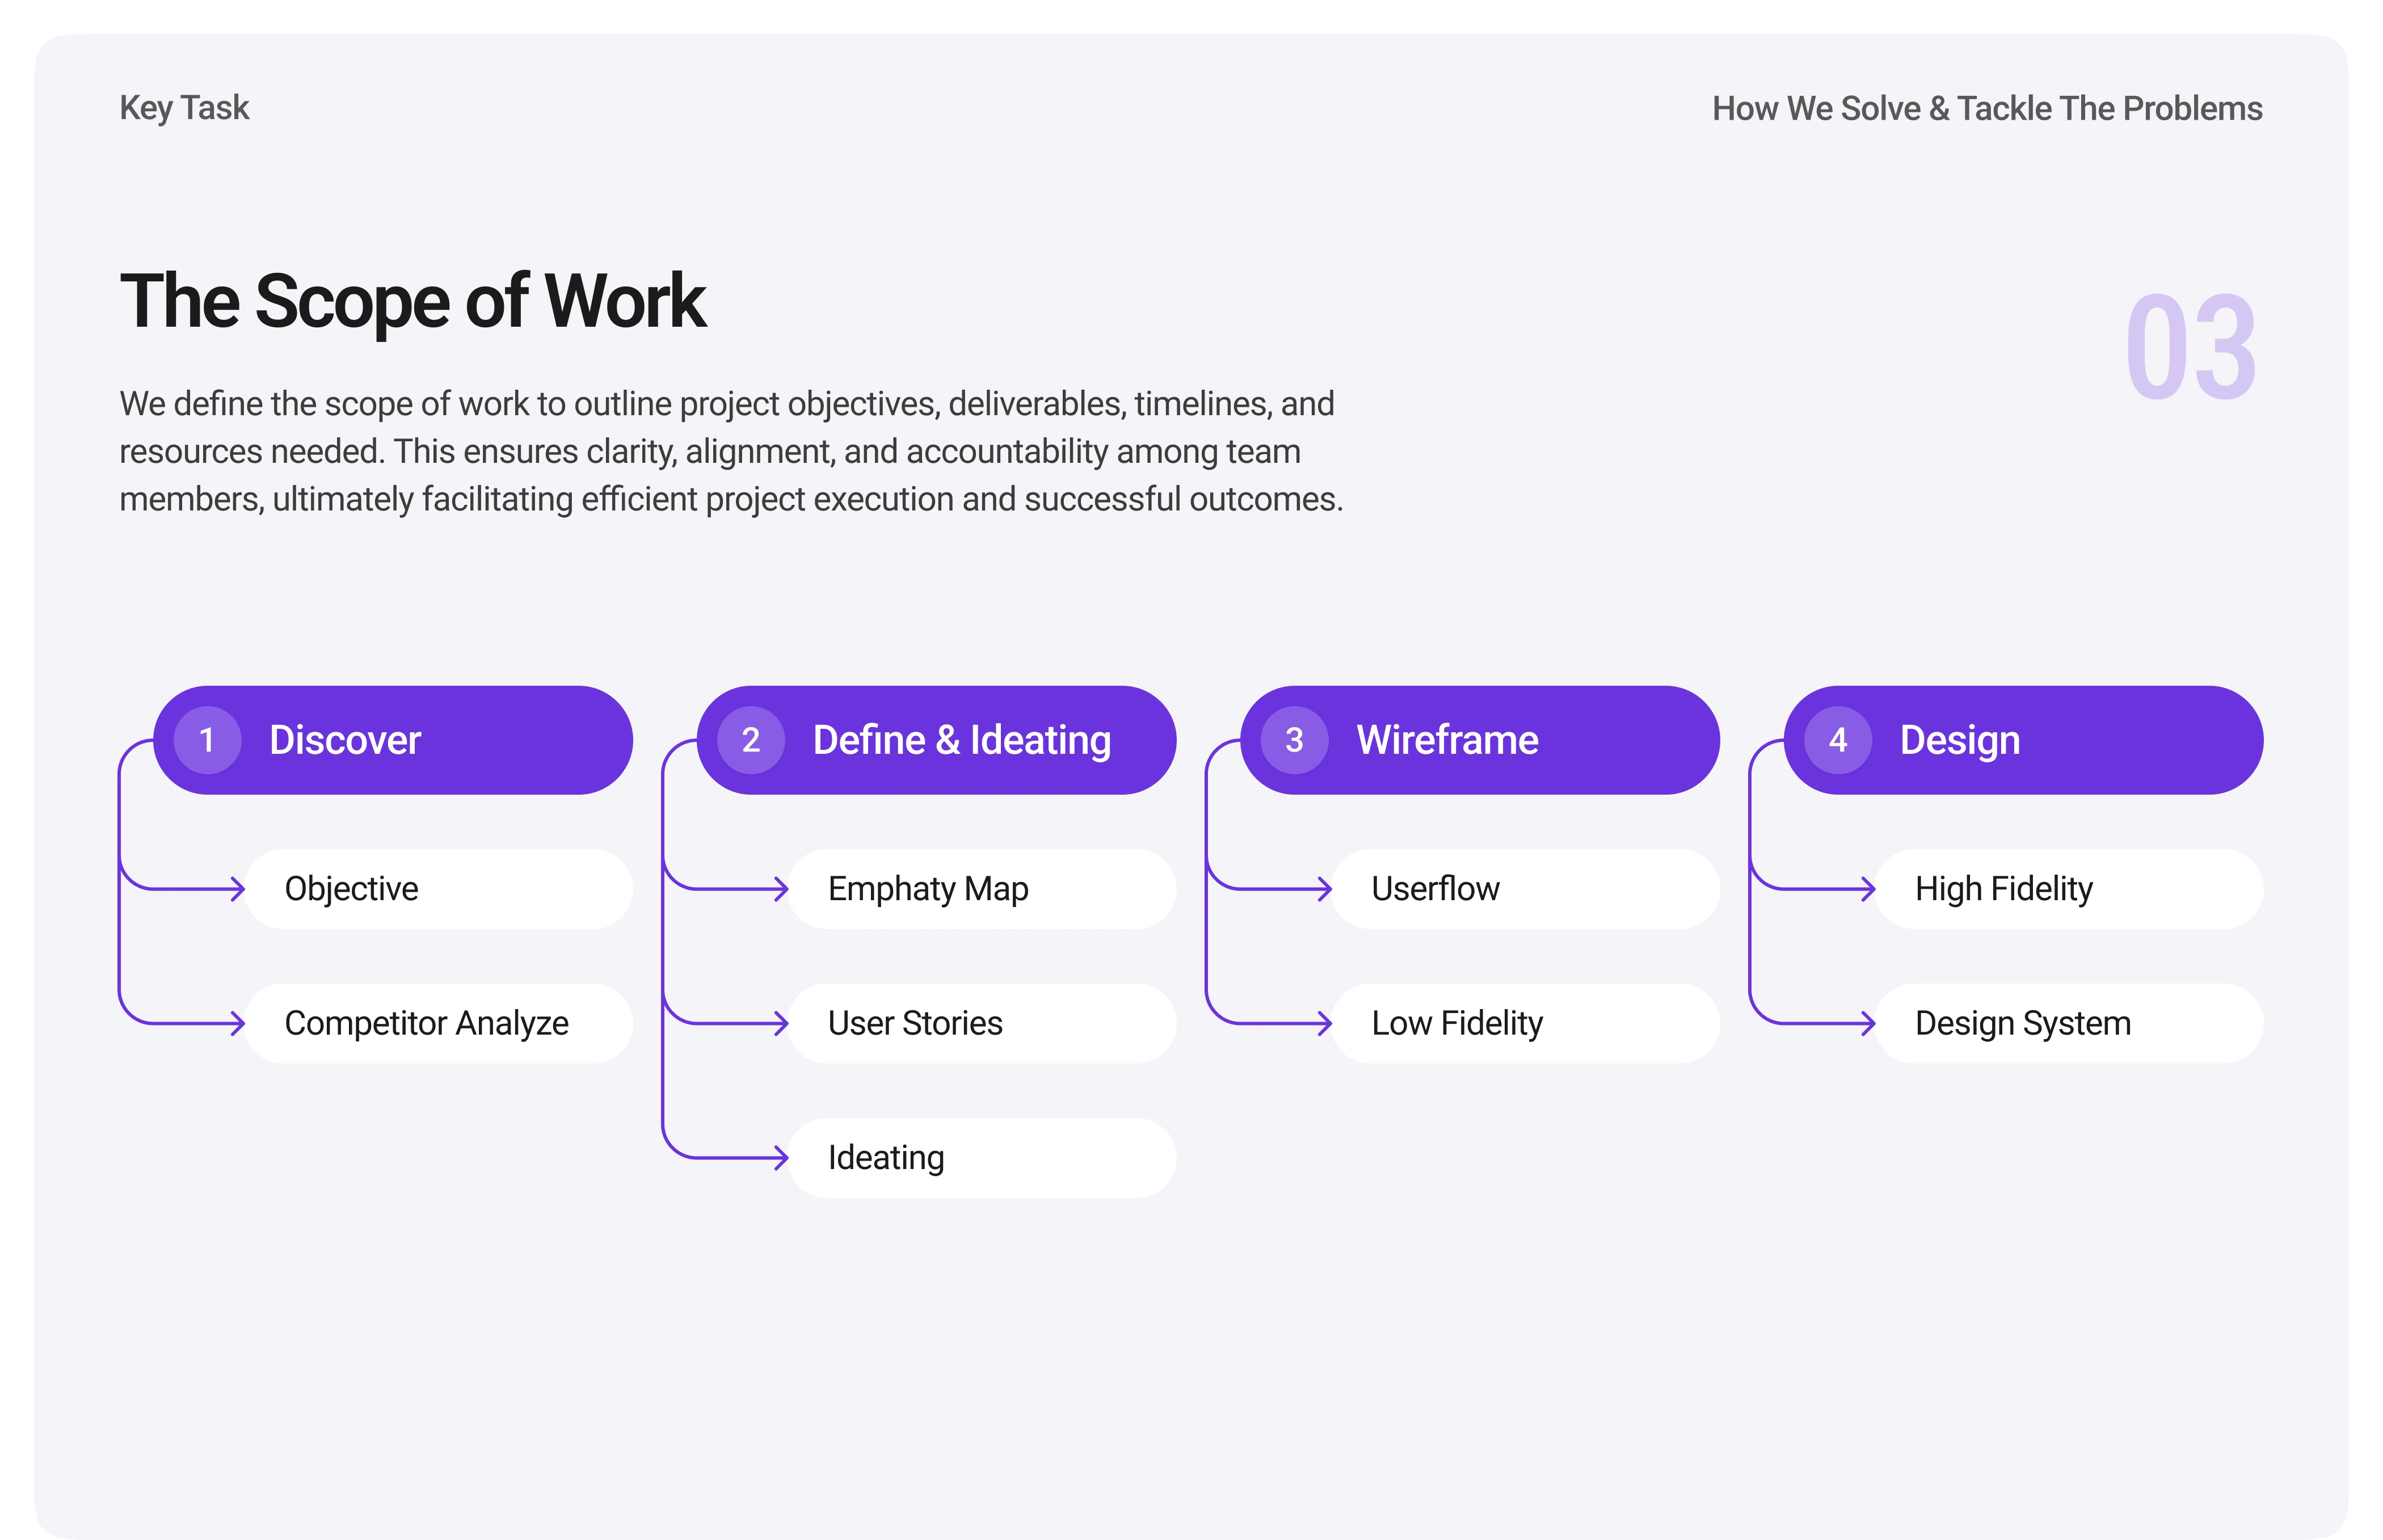
Task: Choose the Userflow item
Action: (1524, 889)
